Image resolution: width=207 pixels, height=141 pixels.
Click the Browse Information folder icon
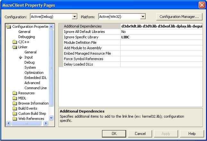tap(15, 103)
